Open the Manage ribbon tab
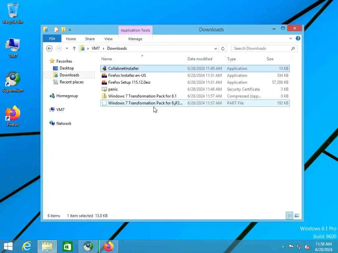This screenshot has height=253, width=338. click(135, 39)
